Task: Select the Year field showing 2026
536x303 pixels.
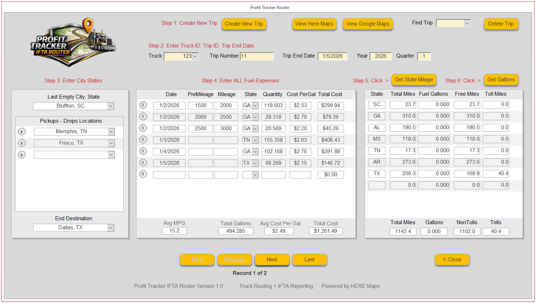Action: coord(381,56)
